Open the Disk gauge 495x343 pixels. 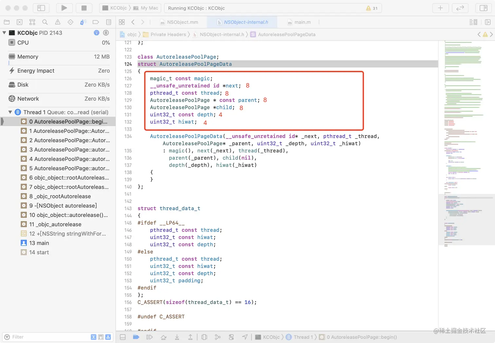pos(59,85)
